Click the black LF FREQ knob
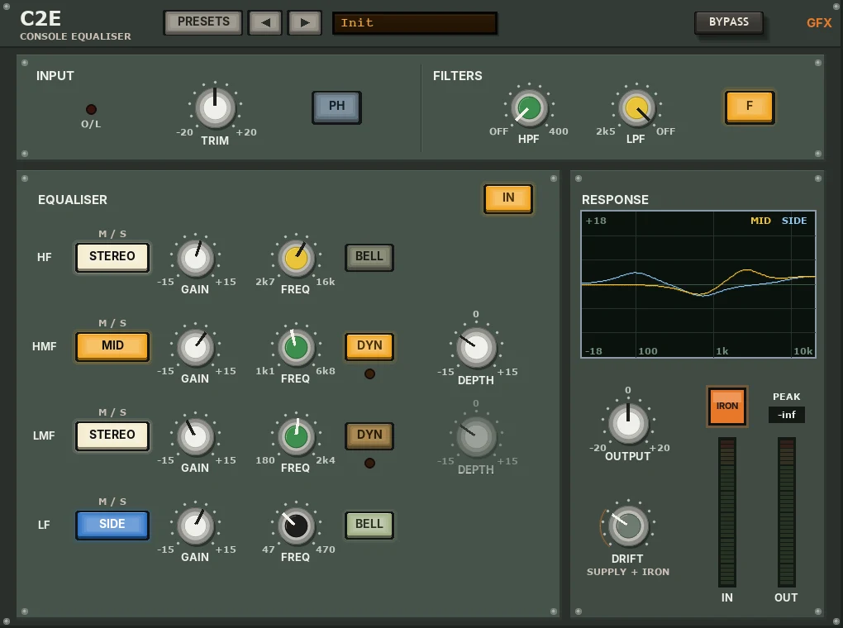Image resolution: width=843 pixels, height=628 pixels. point(296,526)
